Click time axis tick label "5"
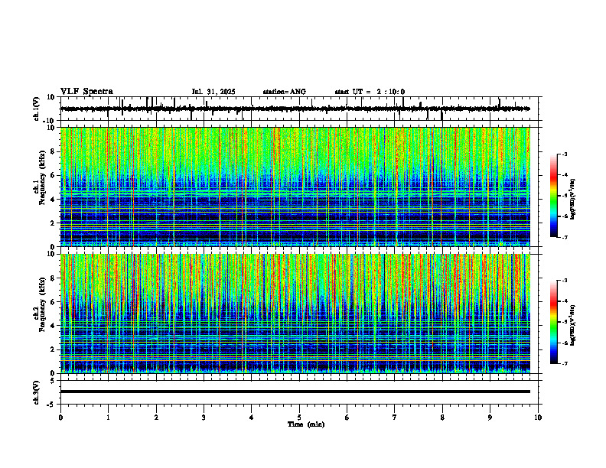 coord(299,418)
